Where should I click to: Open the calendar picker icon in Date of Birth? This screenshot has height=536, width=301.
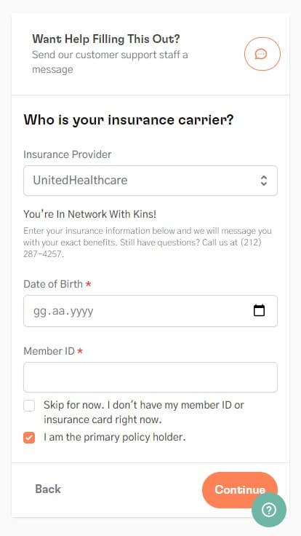point(259,310)
